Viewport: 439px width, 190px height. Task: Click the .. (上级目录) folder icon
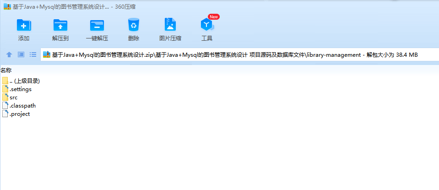point(5,81)
